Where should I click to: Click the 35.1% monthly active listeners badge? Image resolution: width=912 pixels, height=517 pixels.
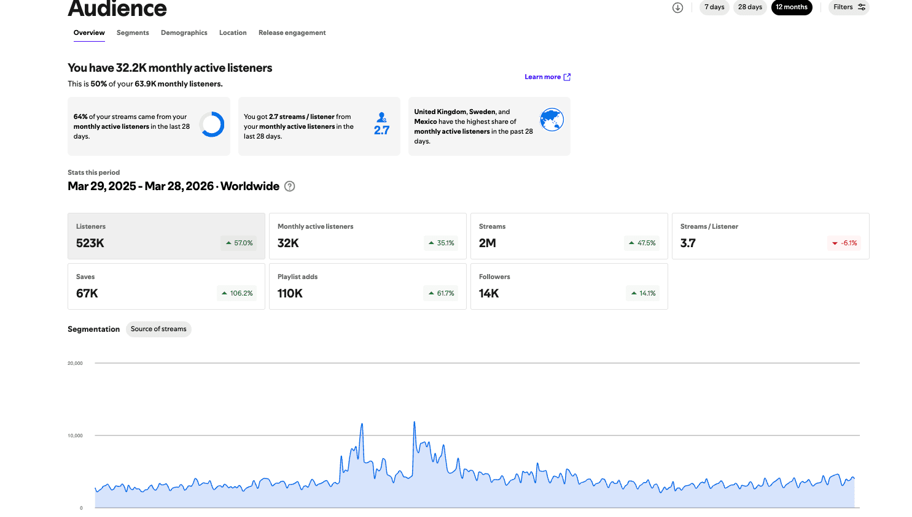pyautogui.click(x=441, y=243)
